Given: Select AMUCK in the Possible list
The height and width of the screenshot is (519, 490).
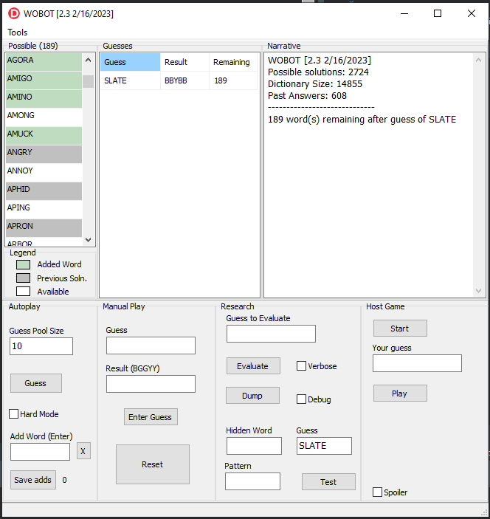Looking at the screenshot, I should click(x=44, y=136).
